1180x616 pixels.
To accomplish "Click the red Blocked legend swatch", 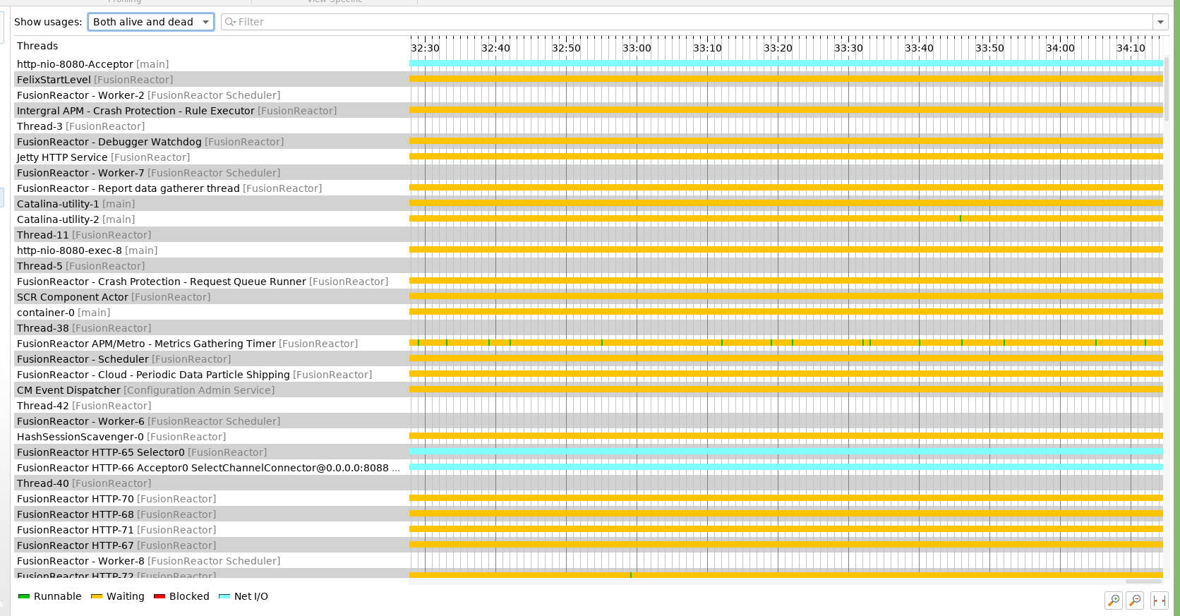I will point(159,596).
